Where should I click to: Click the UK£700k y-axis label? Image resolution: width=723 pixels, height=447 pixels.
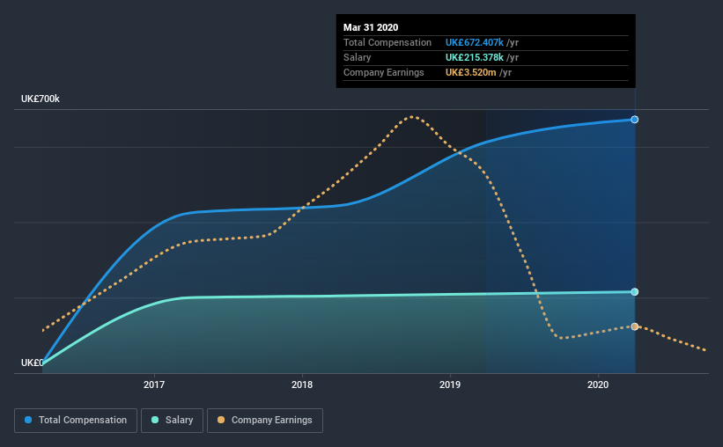point(41,99)
